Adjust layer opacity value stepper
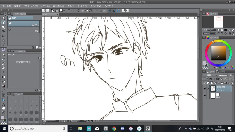The height and width of the screenshot is (132, 235). click(233, 75)
